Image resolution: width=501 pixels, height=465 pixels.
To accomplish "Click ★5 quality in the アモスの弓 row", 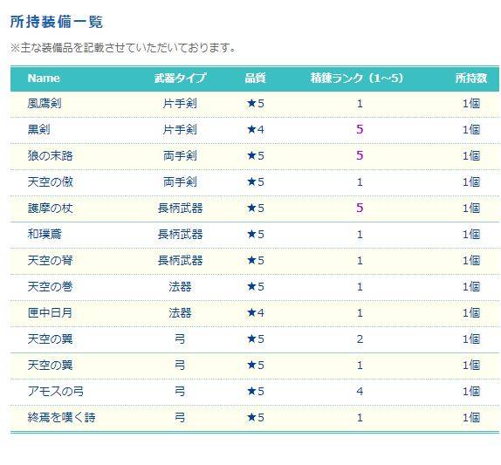I will pyautogui.click(x=255, y=392).
